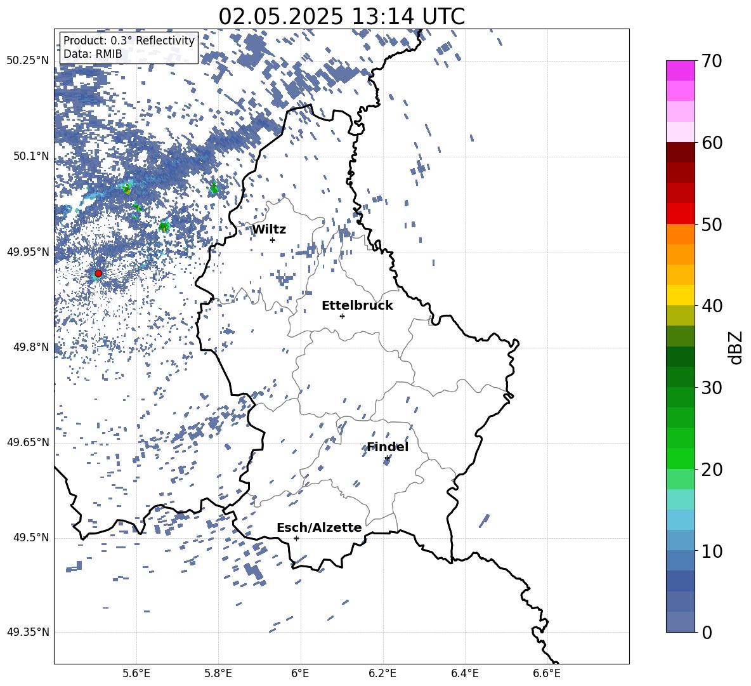Click the 70 colorbar tick value
This screenshot has height=686, width=751.
(711, 62)
